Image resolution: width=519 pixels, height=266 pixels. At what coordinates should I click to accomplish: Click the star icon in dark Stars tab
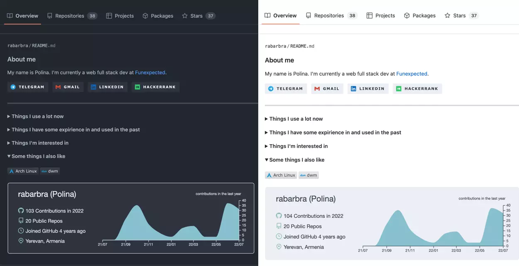185,16
